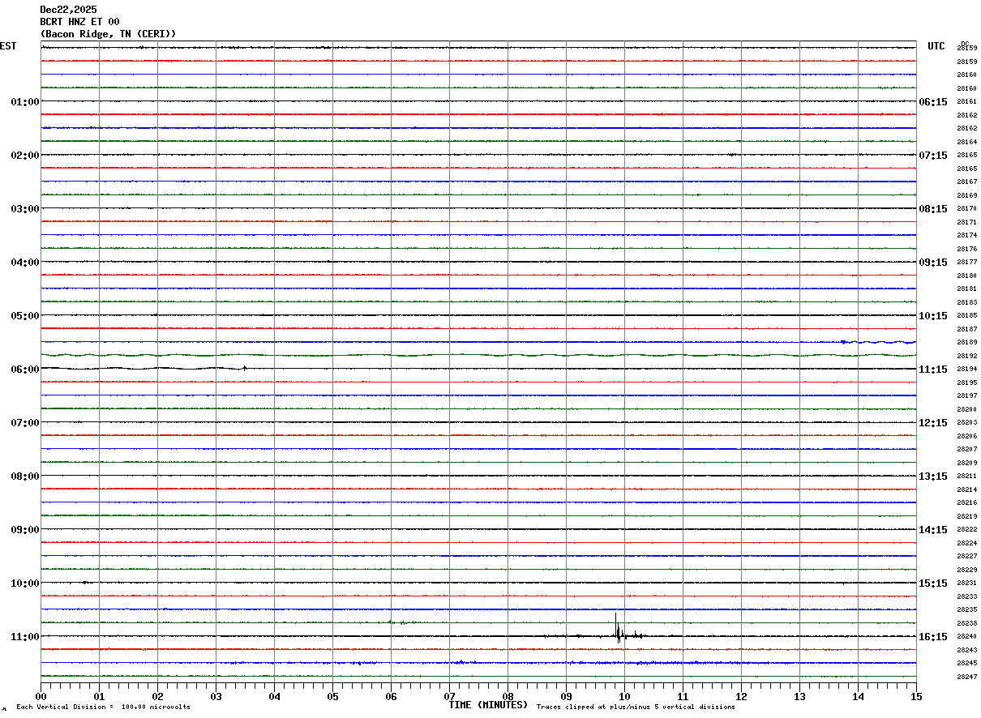Viewport: 981px width, 718px height.
Task: Select the 02:00 EST hour label
Action: [x=25, y=156]
